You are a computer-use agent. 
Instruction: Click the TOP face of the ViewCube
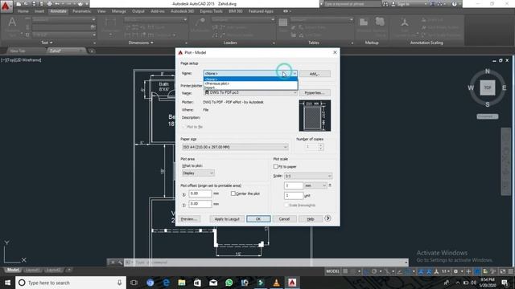click(488, 88)
